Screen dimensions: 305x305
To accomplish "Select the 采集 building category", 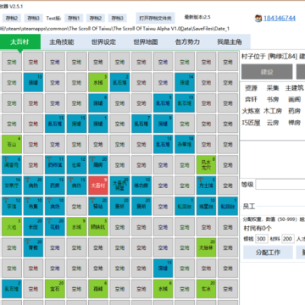I will [273, 88].
